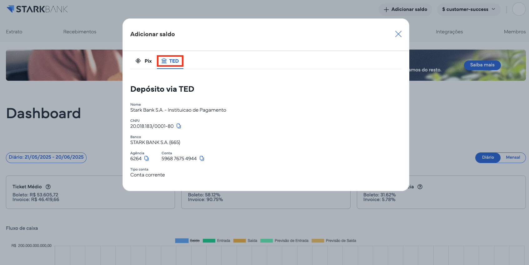529x265 pixels.
Task: Switch chart view to Diário
Action: point(488,157)
